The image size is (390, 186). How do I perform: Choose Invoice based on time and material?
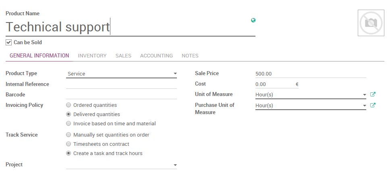click(x=69, y=124)
